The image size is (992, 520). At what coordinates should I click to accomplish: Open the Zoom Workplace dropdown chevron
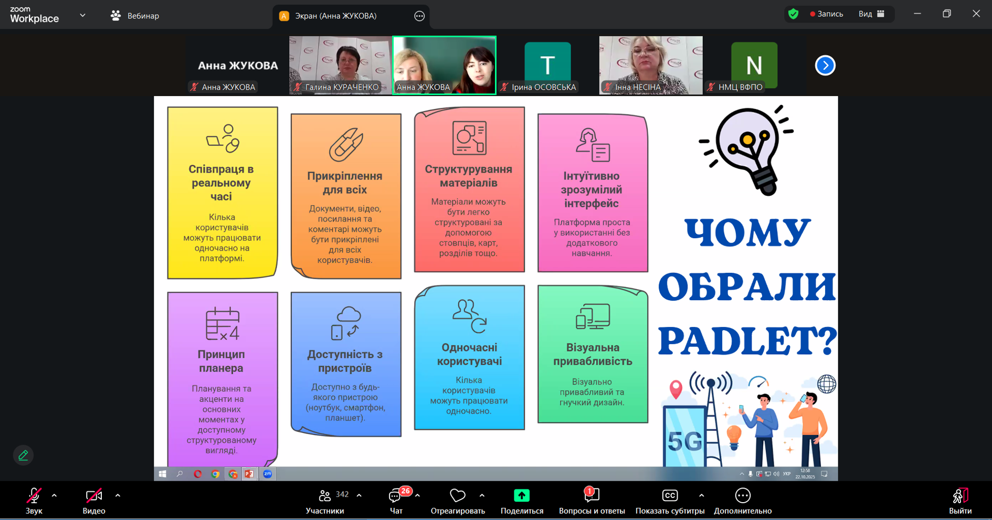tap(82, 15)
